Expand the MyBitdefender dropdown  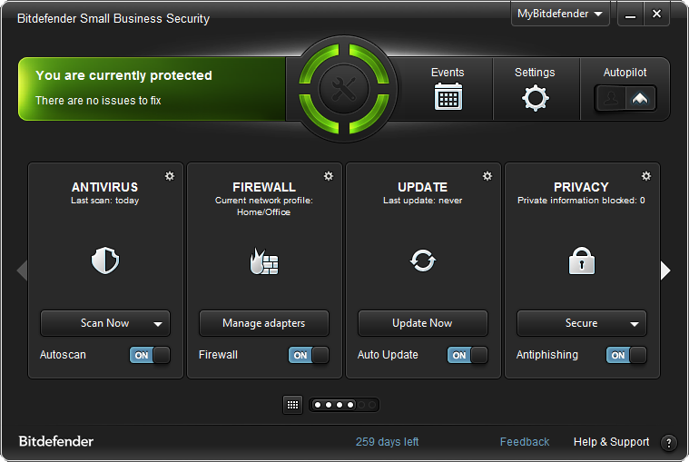[560, 15]
